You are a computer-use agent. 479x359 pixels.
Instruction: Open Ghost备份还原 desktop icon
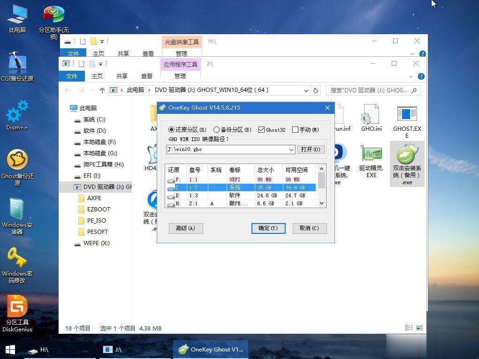tap(17, 167)
